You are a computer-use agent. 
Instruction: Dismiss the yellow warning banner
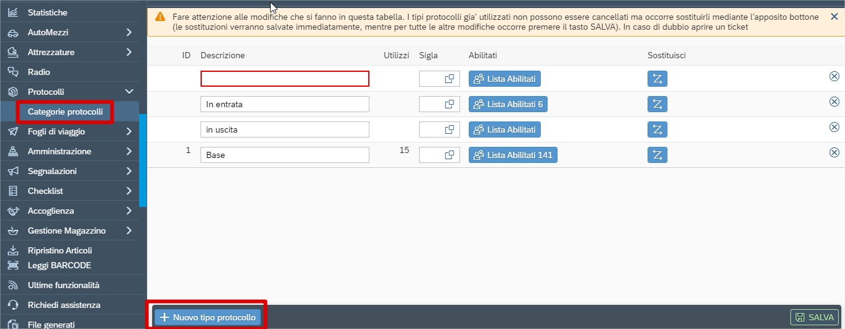click(834, 17)
